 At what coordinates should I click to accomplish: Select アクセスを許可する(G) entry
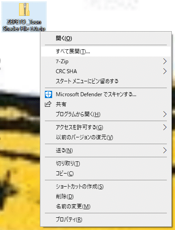pos(106,127)
